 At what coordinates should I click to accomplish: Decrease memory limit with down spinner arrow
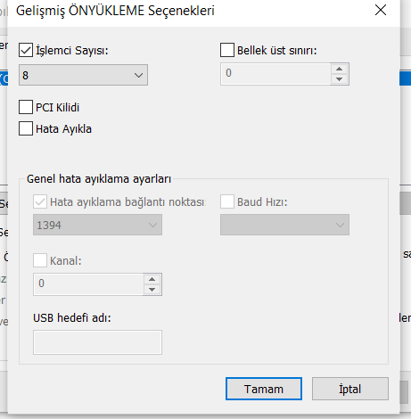[340, 79]
